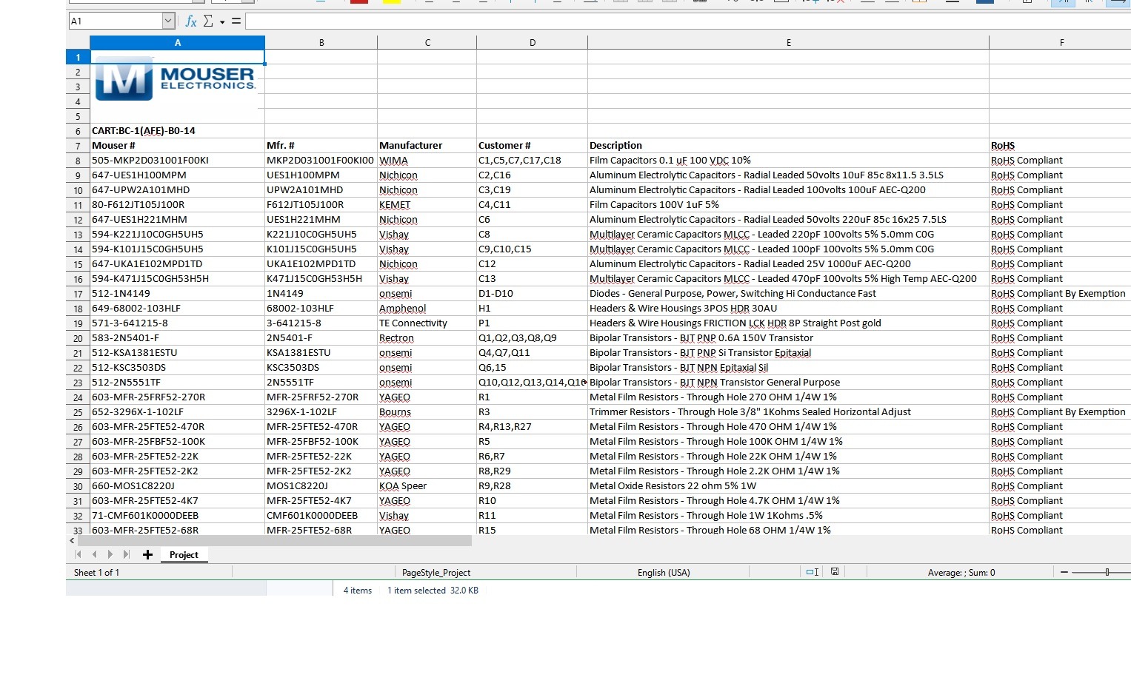Click cell 'UES1H100MPM' in Mfr column

pyautogui.click(x=321, y=175)
